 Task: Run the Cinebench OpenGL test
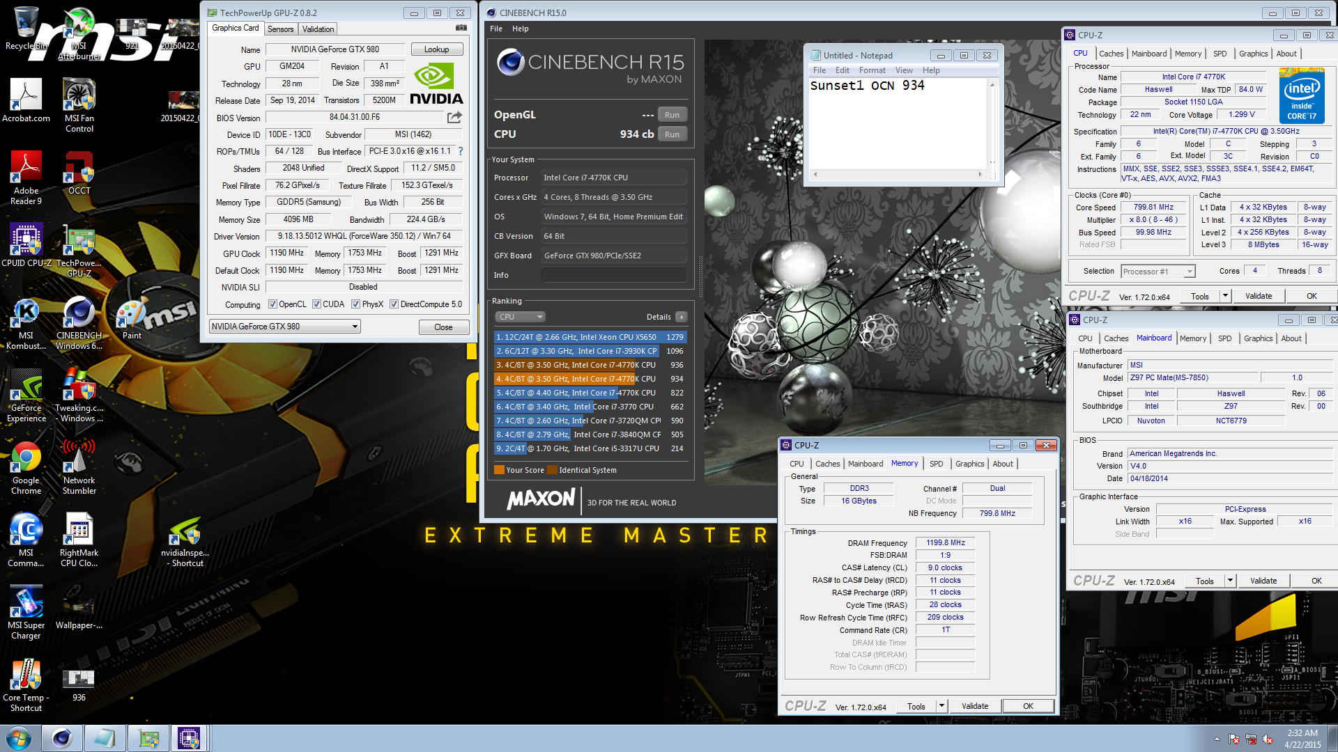672,115
